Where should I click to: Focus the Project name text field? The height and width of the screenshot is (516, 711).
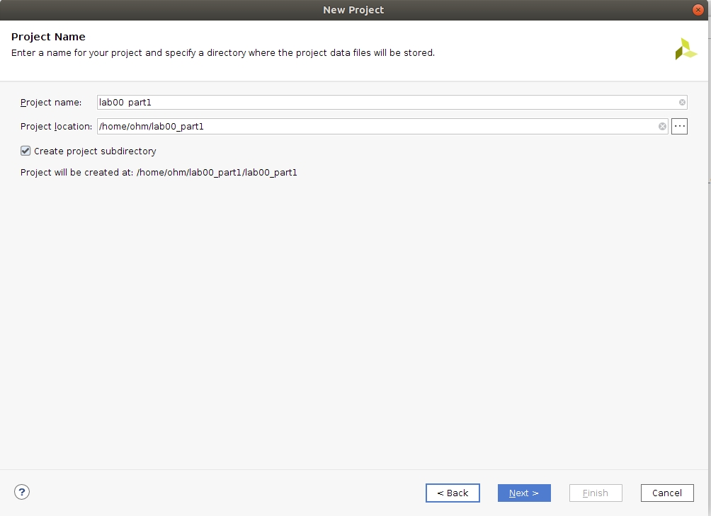(x=382, y=103)
